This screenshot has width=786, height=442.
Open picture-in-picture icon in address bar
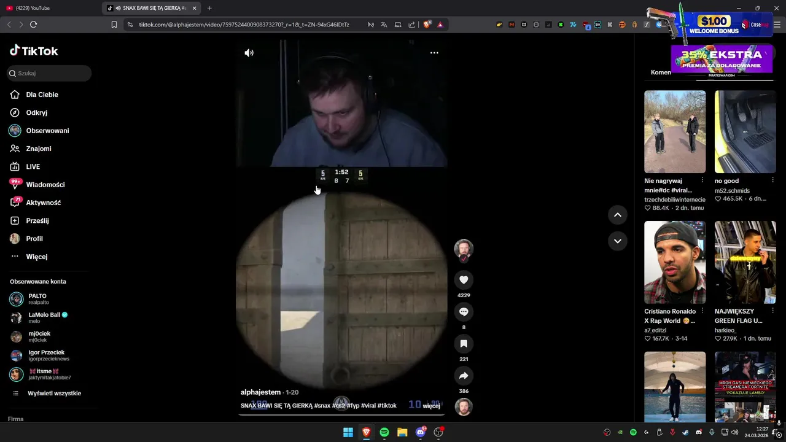point(398,25)
